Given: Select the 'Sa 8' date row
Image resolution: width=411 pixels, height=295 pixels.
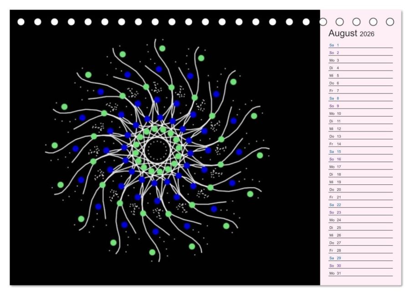Looking at the screenshot, I should (x=361, y=98).
